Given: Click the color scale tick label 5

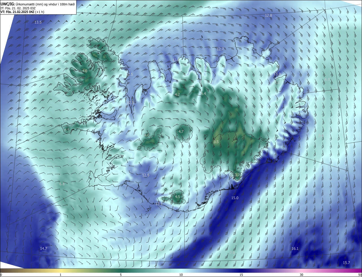Looking at the screenshot, I should [x=121, y=275].
